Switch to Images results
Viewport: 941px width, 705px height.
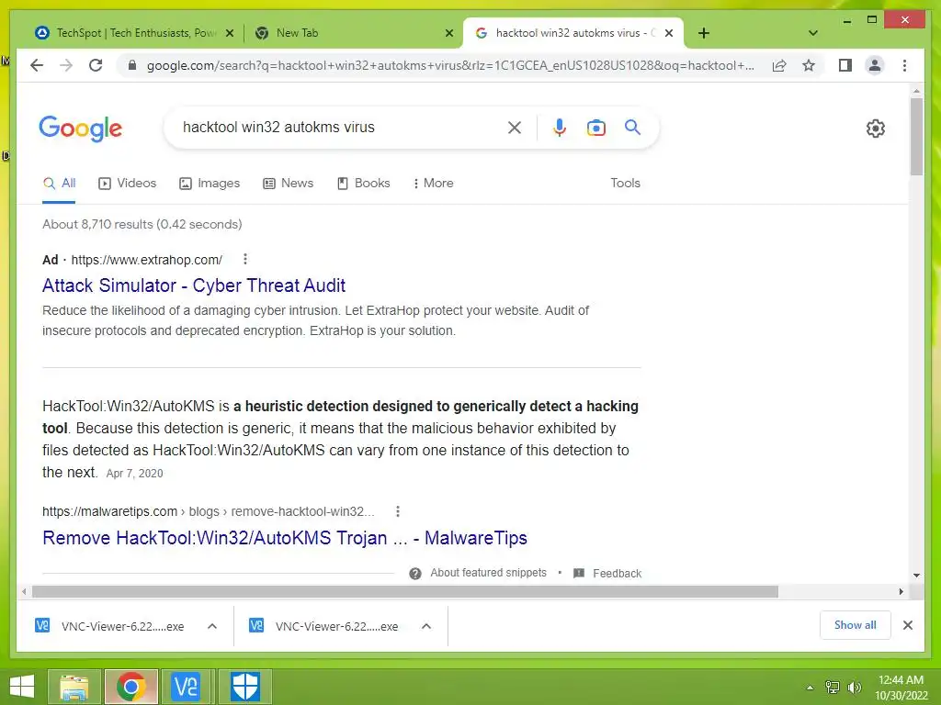tap(210, 184)
